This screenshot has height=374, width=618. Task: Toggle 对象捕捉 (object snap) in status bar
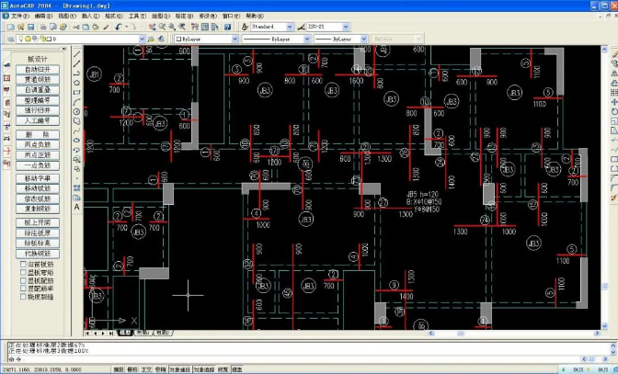click(180, 369)
